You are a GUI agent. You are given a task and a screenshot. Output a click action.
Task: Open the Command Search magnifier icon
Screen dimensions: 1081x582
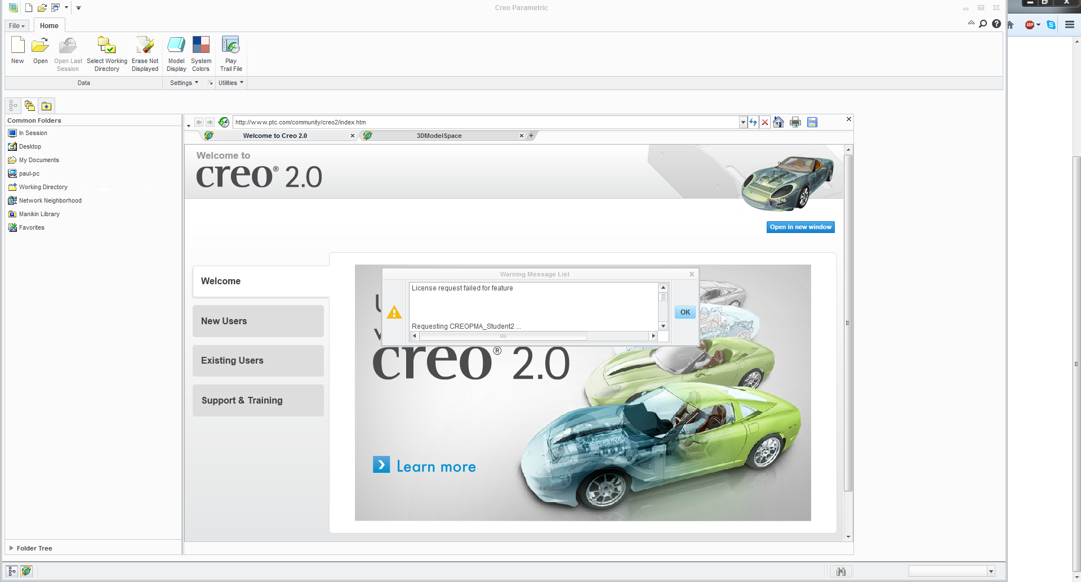point(983,24)
